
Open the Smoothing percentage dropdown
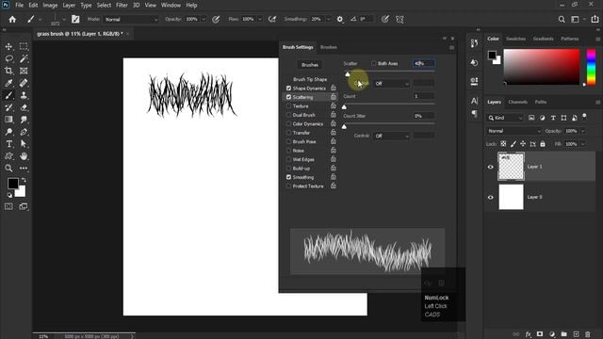[x=329, y=19]
